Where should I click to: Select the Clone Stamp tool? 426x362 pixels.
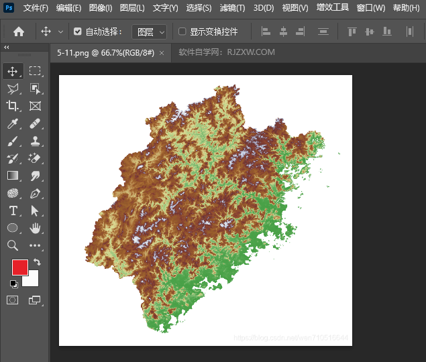[x=35, y=141]
